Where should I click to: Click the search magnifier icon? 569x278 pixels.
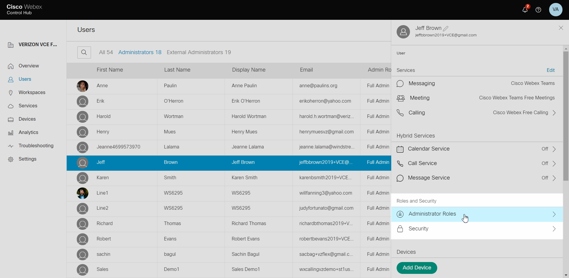tap(84, 52)
